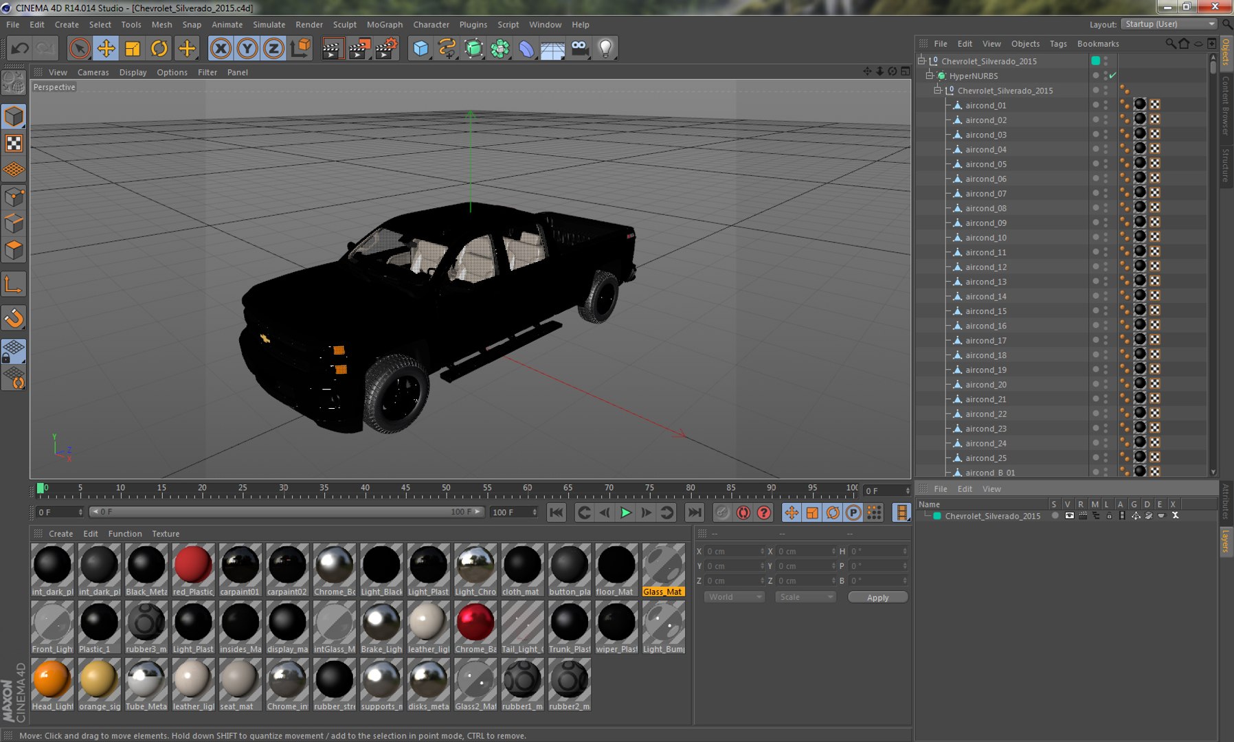Image resolution: width=1234 pixels, height=742 pixels.
Task: Click the viewport maximize toggle icon
Action: (905, 71)
